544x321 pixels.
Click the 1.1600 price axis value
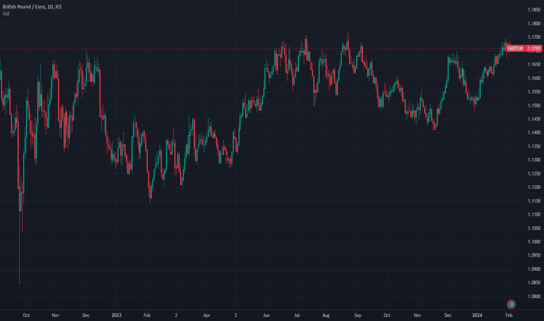tap(534, 78)
